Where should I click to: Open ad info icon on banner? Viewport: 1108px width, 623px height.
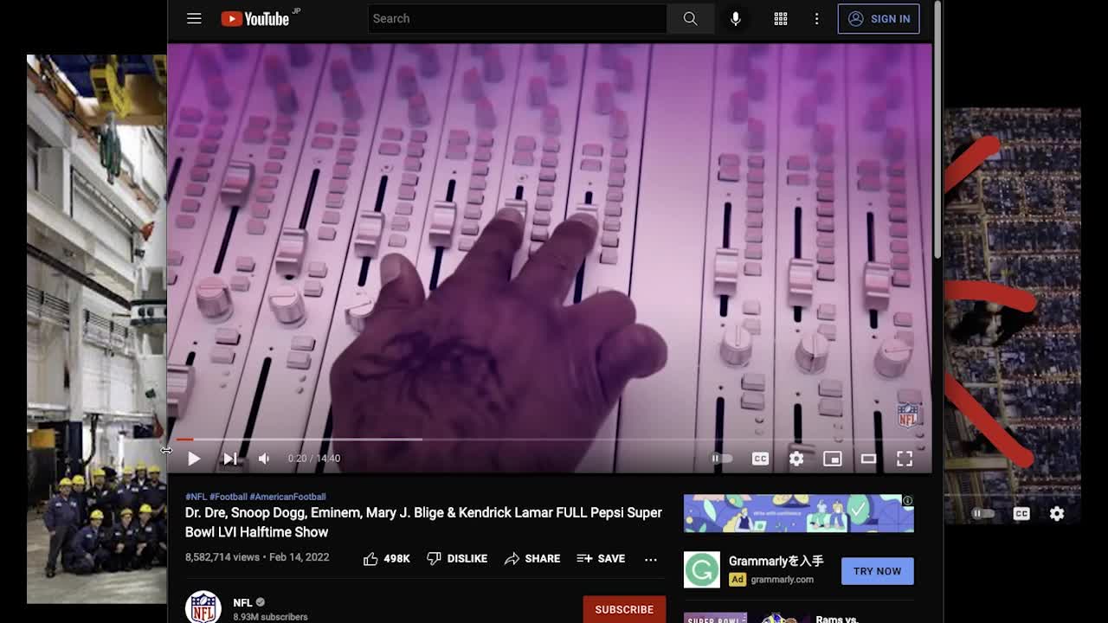[x=907, y=500]
